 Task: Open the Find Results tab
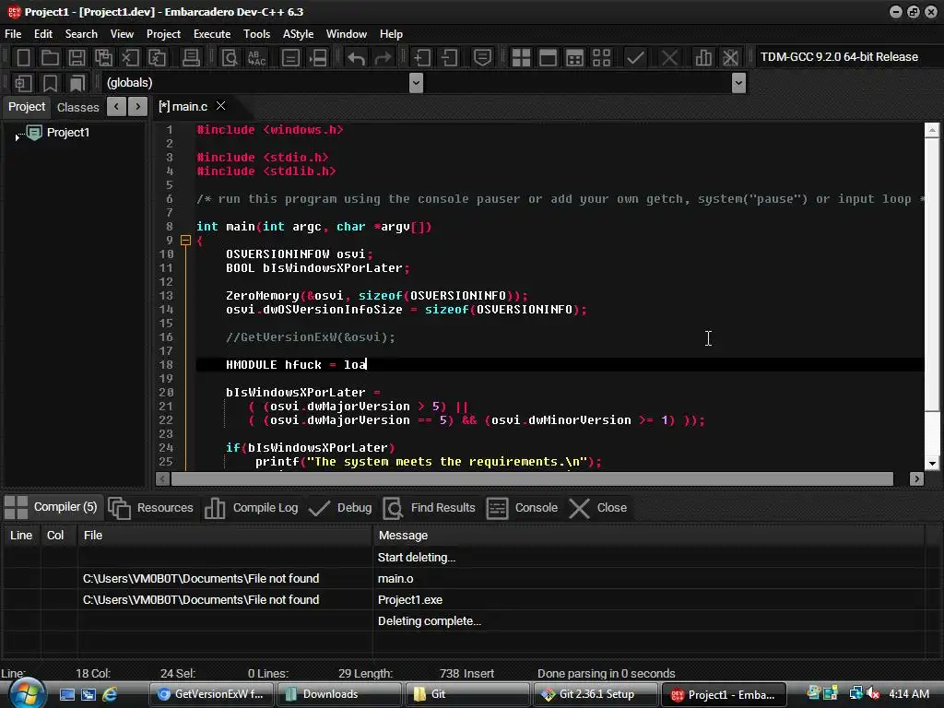[x=429, y=508]
